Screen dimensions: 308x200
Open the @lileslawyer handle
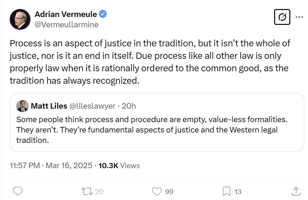tap(93, 106)
